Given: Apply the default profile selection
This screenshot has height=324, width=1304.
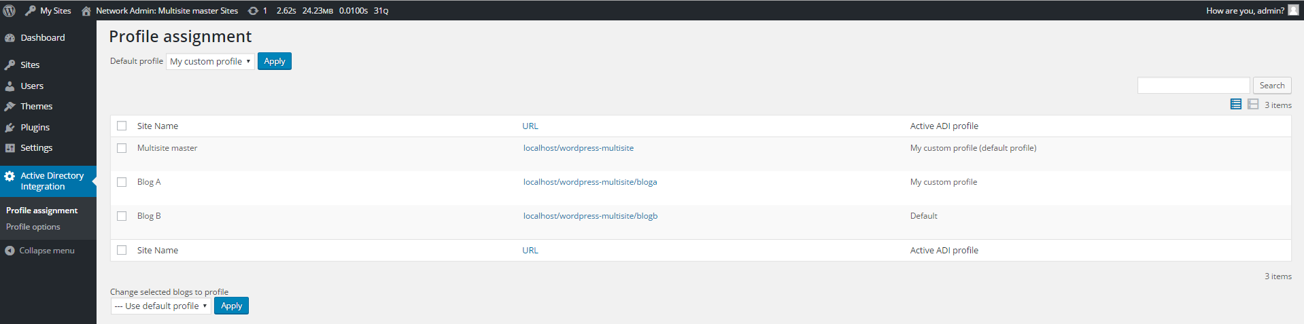Looking at the screenshot, I should coord(274,61).
